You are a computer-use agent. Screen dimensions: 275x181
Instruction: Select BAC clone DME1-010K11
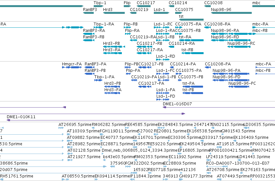pos(141,120)
